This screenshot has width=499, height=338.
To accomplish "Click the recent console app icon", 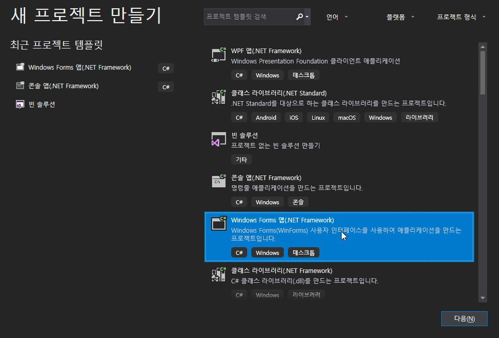I will click(x=20, y=85).
